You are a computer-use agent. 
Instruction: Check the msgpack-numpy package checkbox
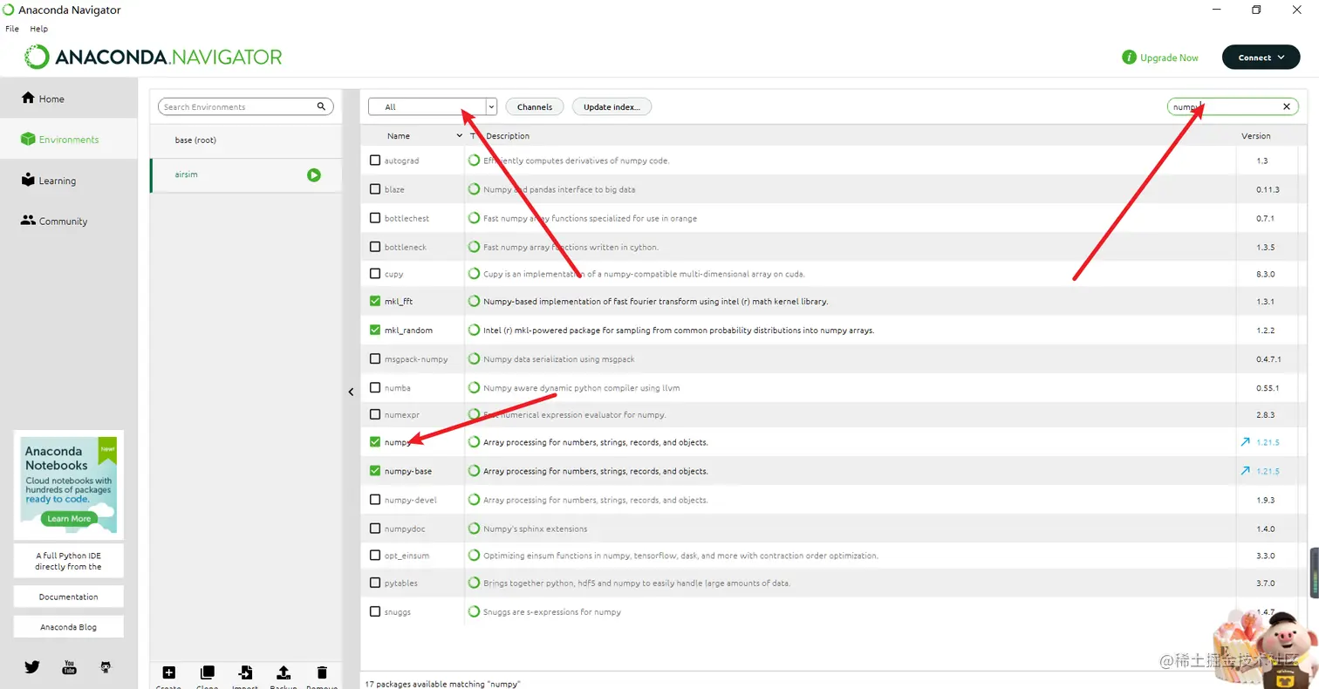[375, 358]
